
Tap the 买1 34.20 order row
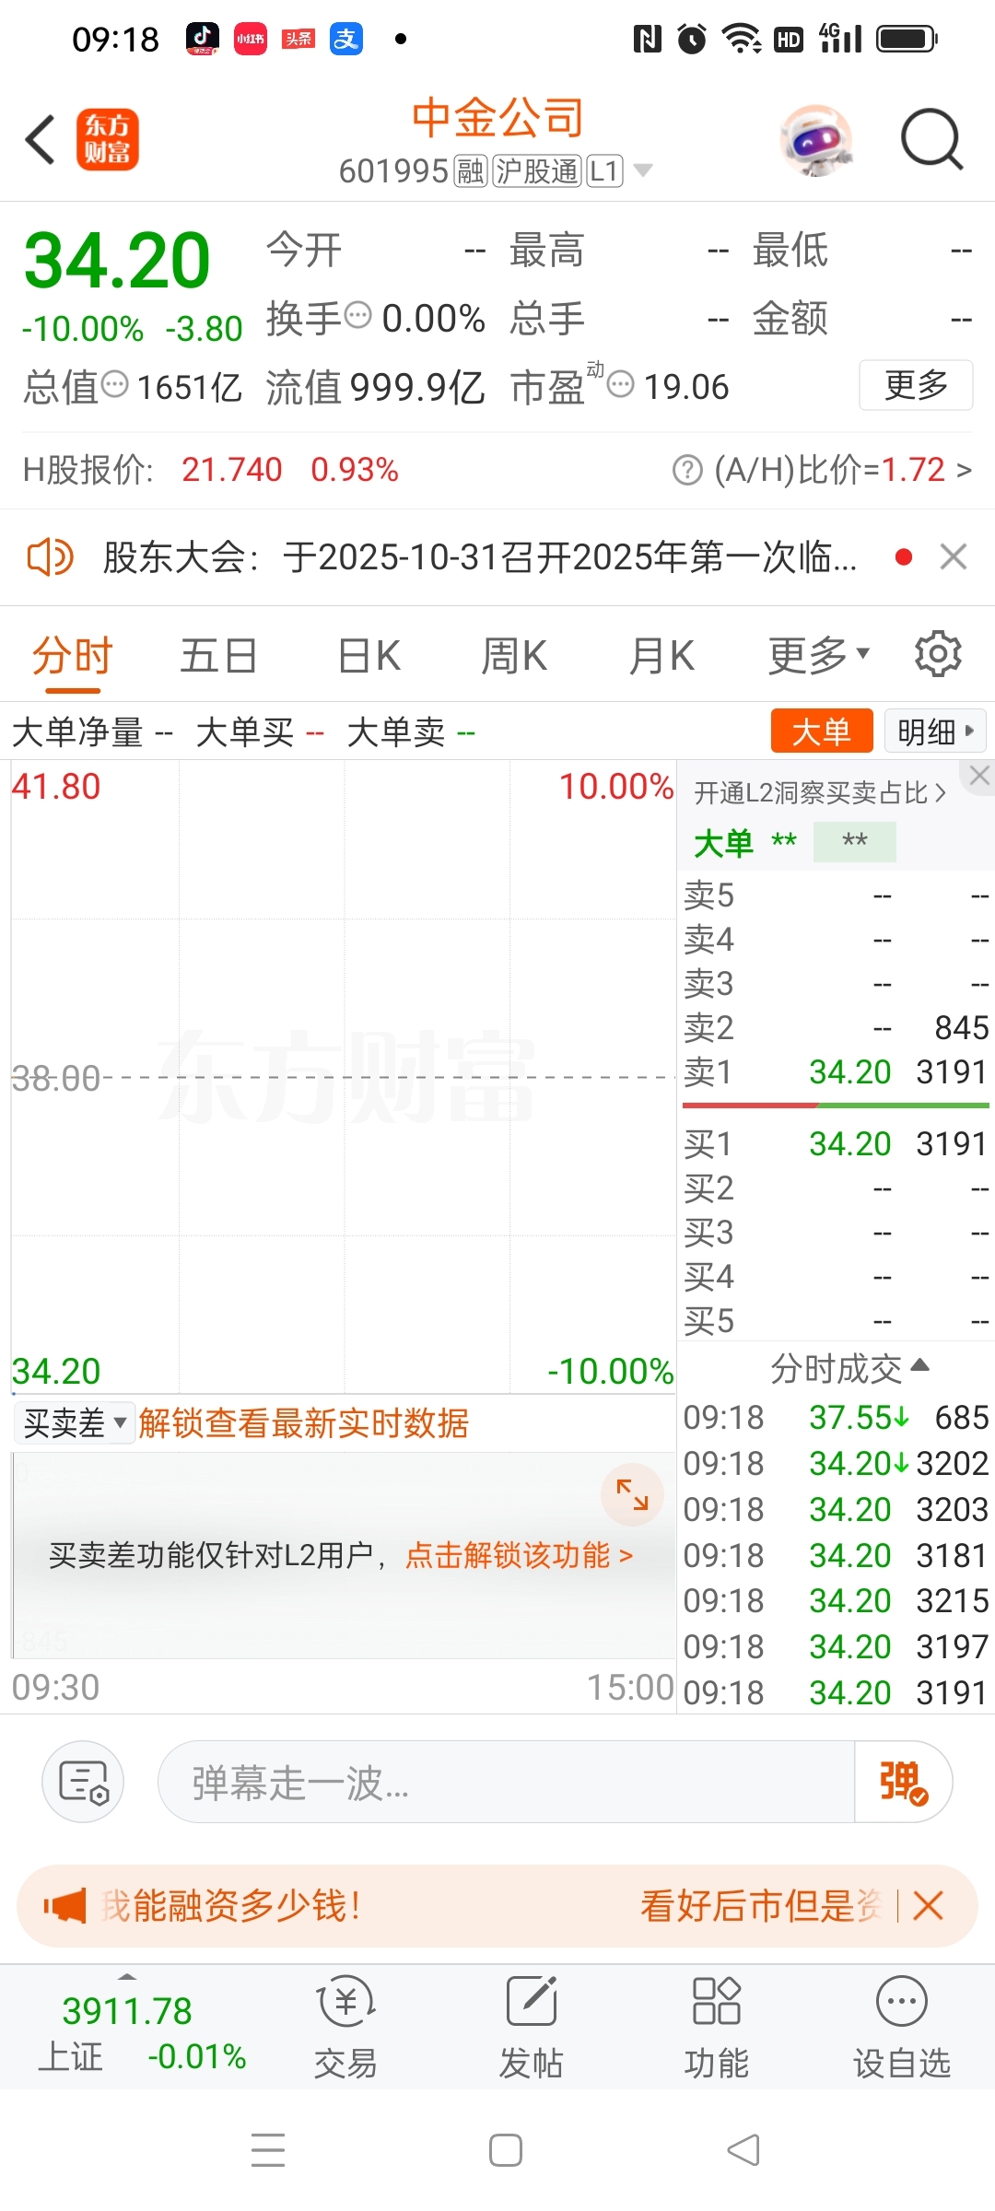pyautogui.click(x=836, y=1143)
